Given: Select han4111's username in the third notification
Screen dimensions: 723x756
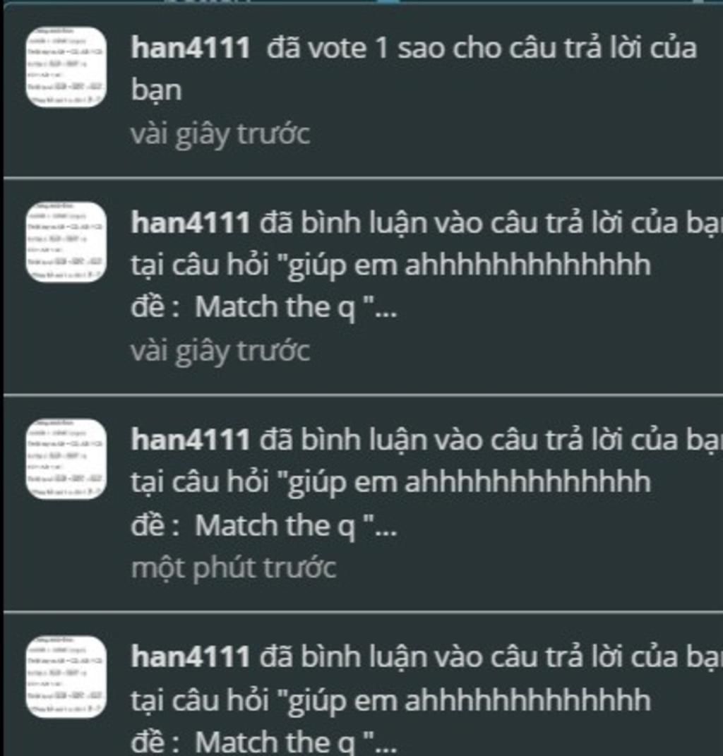Looking at the screenshot, I should [x=191, y=440].
